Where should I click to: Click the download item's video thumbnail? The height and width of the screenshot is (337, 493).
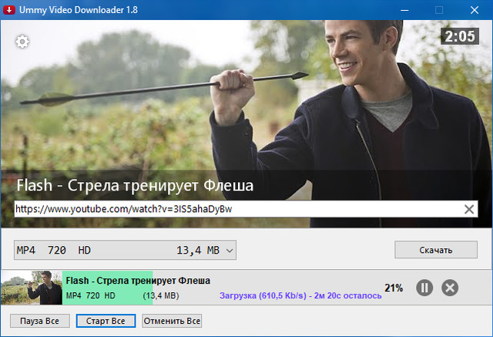coord(32,288)
